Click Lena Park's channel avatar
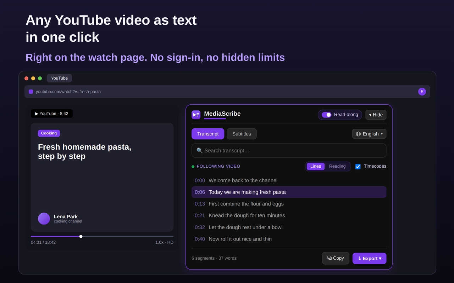454x283 pixels. click(44, 219)
